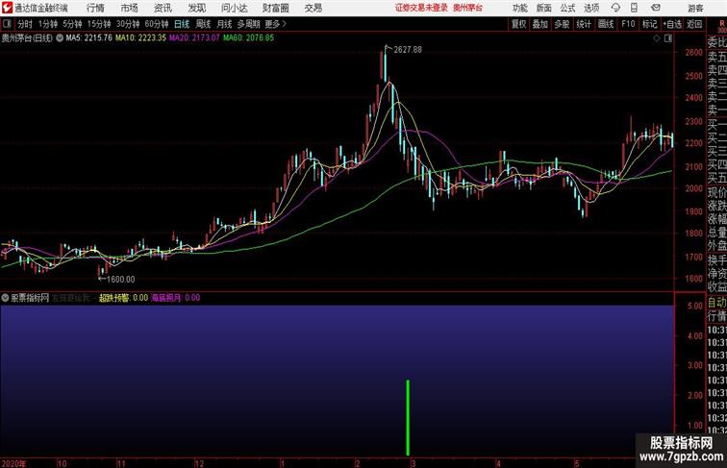
Task: Click the 统计 statistics toolbar button
Action: 584,24
